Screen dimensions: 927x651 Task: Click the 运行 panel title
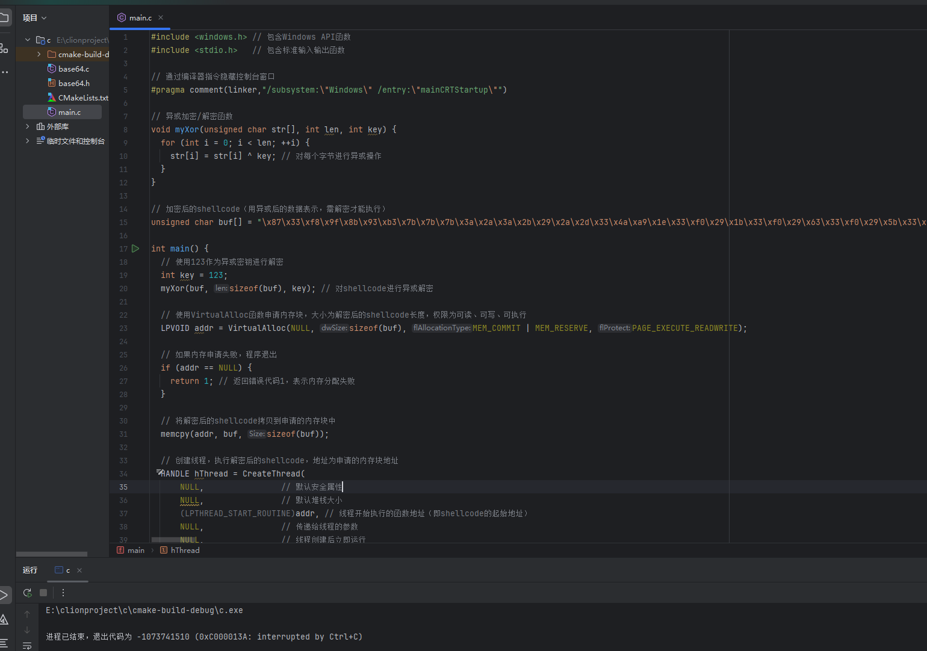(30, 570)
